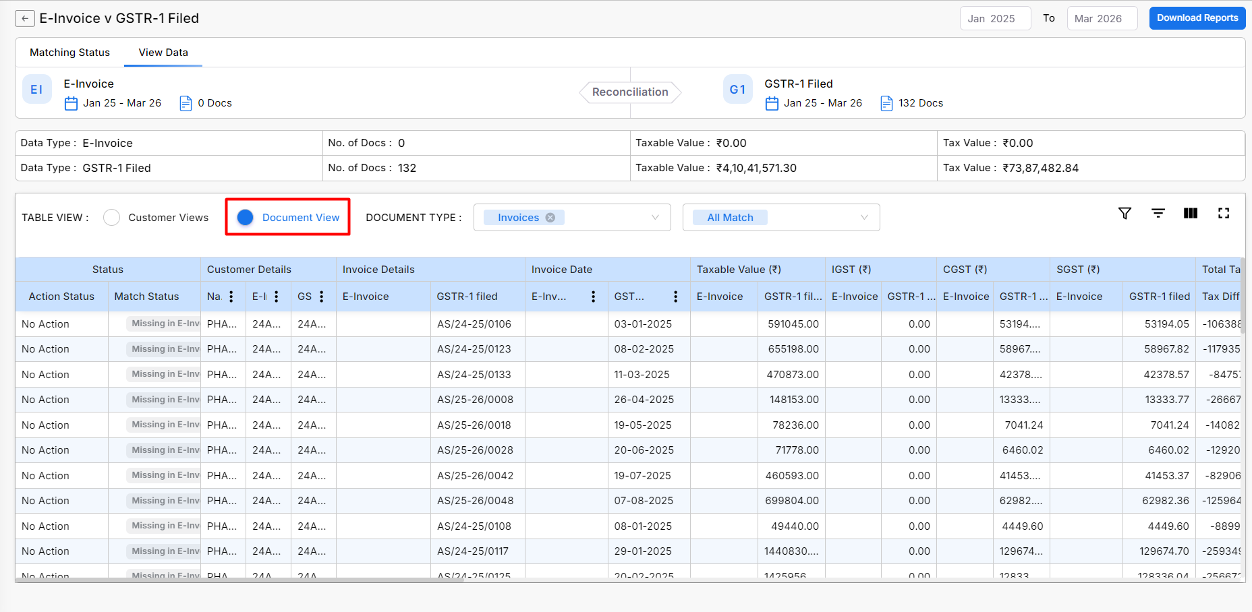
Task: Open the Mar 2026 end date field
Action: (1102, 19)
